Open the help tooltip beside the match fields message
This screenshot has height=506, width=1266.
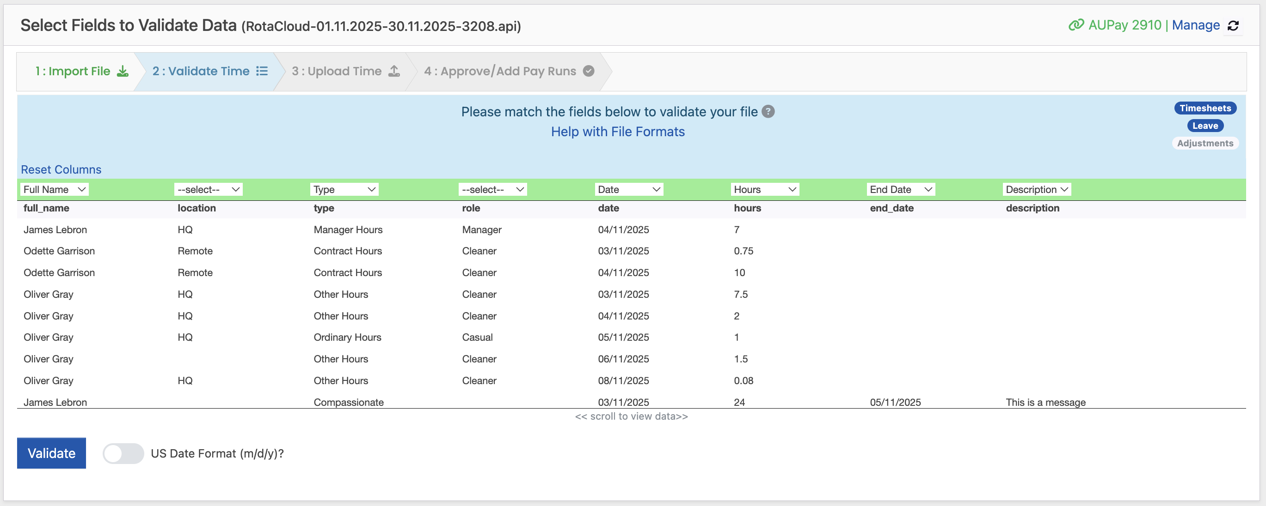(768, 111)
